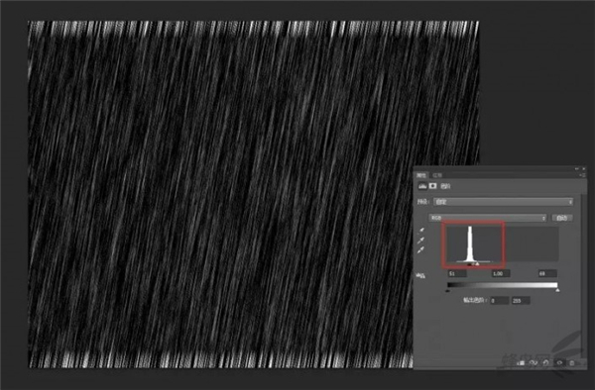Delete the adjustment layer with trash icon
Viewport: 595px width, 390px height.
tap(572, 362)
